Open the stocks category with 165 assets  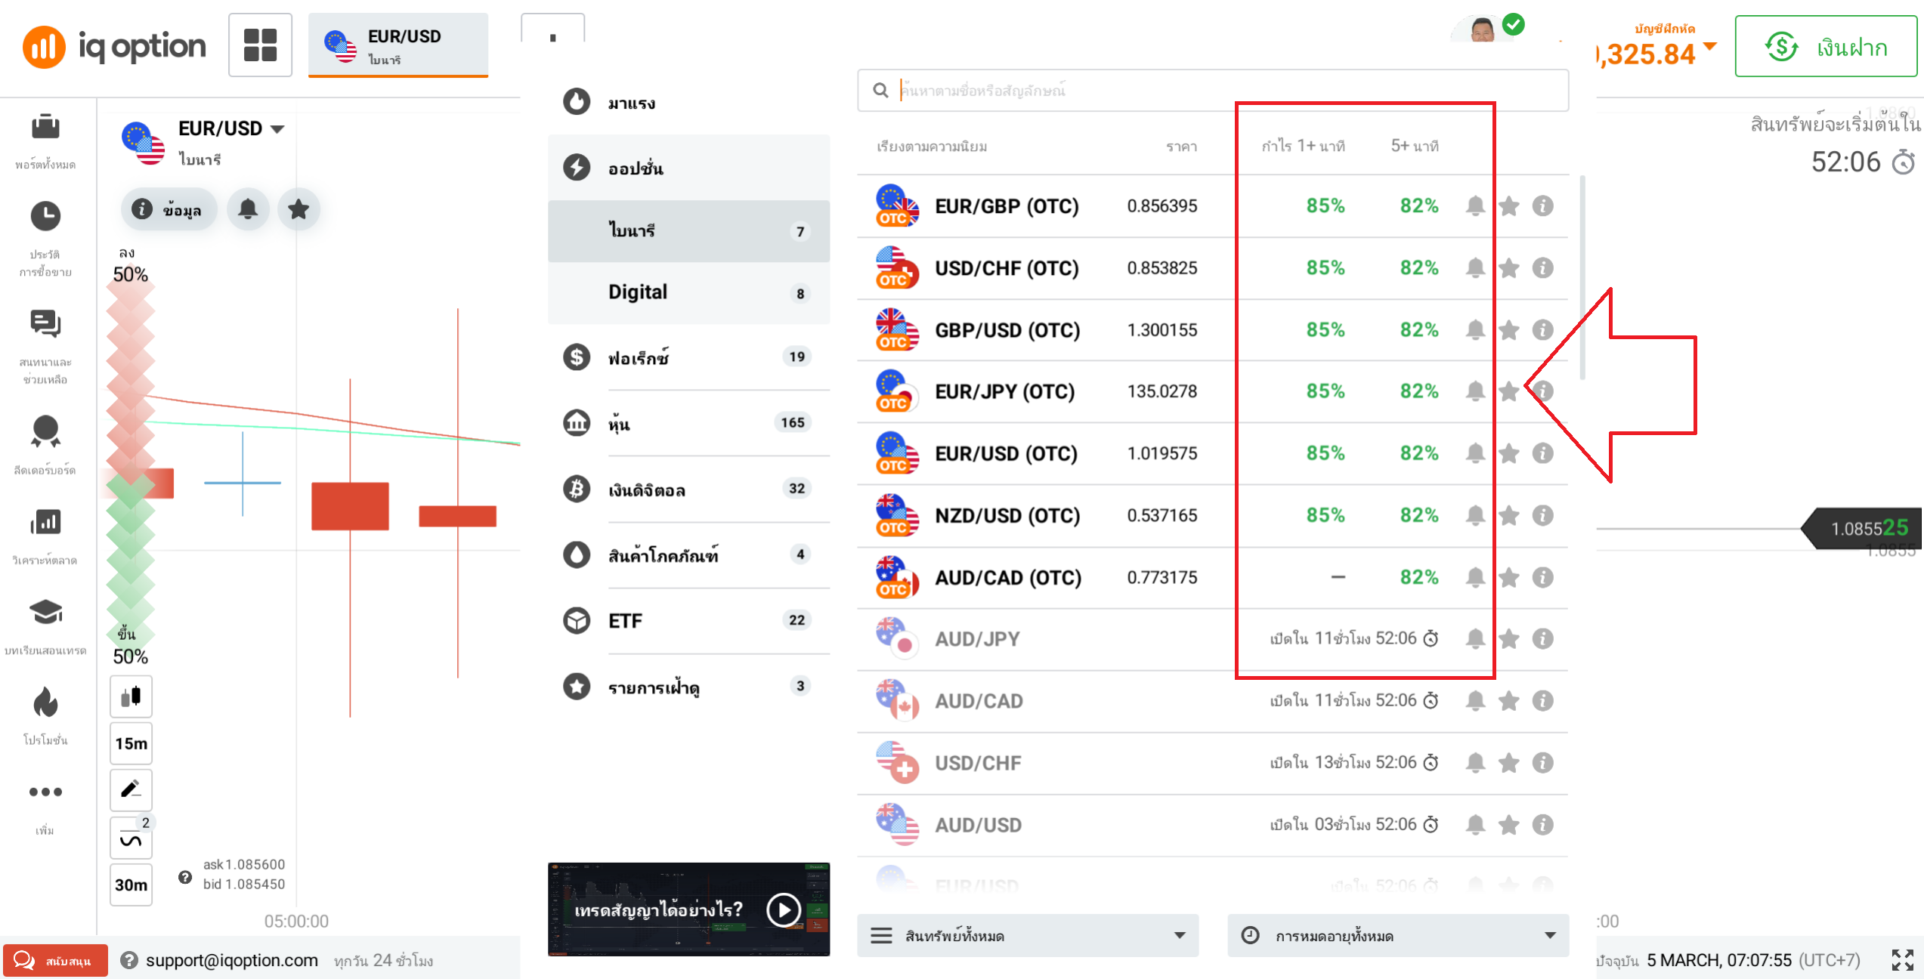point(688,423)
